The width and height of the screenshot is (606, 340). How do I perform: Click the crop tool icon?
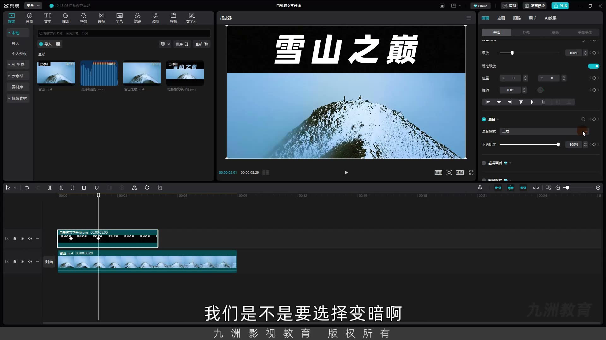[160, 188]
